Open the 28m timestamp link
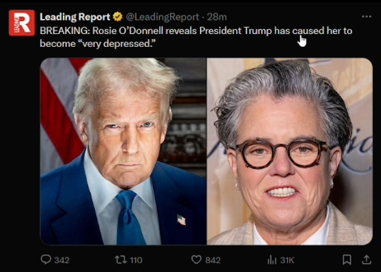The width and height of the screenshot is (381, 272). pos(217,17)
